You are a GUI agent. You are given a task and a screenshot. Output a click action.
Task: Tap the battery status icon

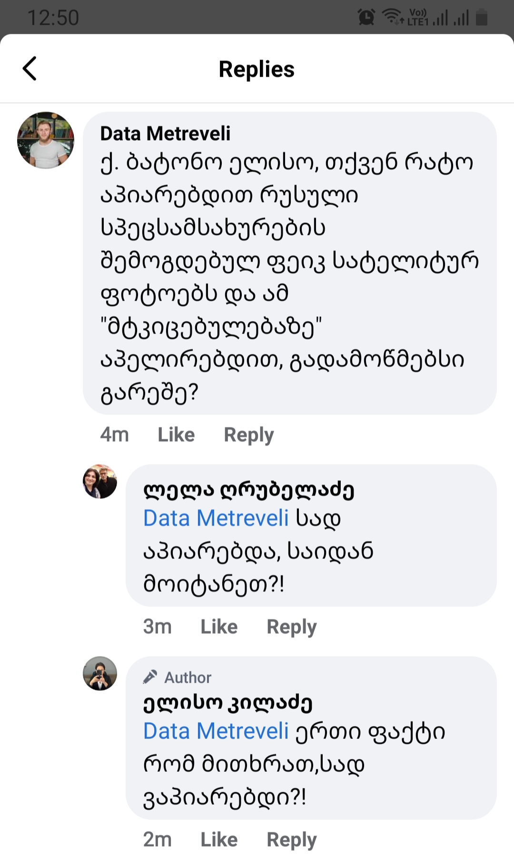pyautogui.click(x=482, y=18)
